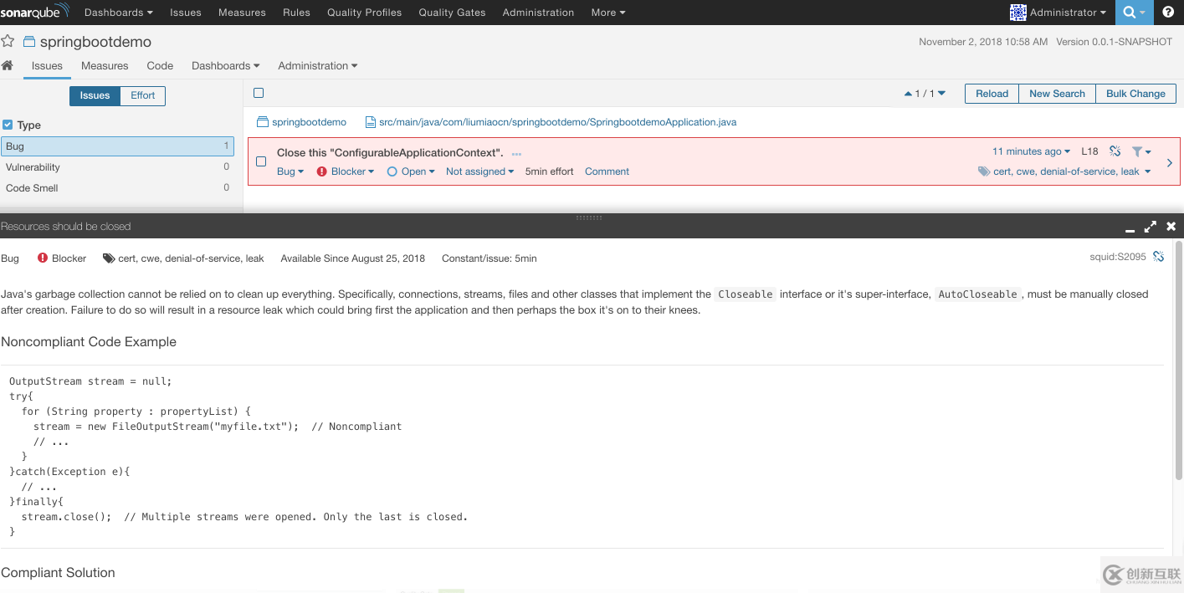This screenshot has height=593, width=1184.
Task: Click the issue permalink icon next to L18
Action: [1115, 151]
